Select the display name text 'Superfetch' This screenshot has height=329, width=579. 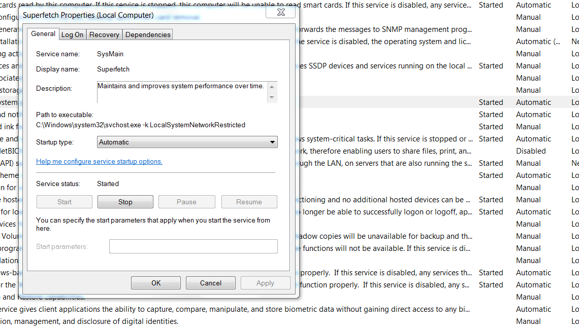click(113, 69)
